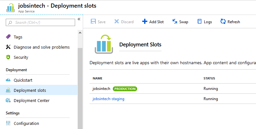Click the Quickstart cloud icon
The height and width of the screenshot is (129, 256).
[8, 80]
